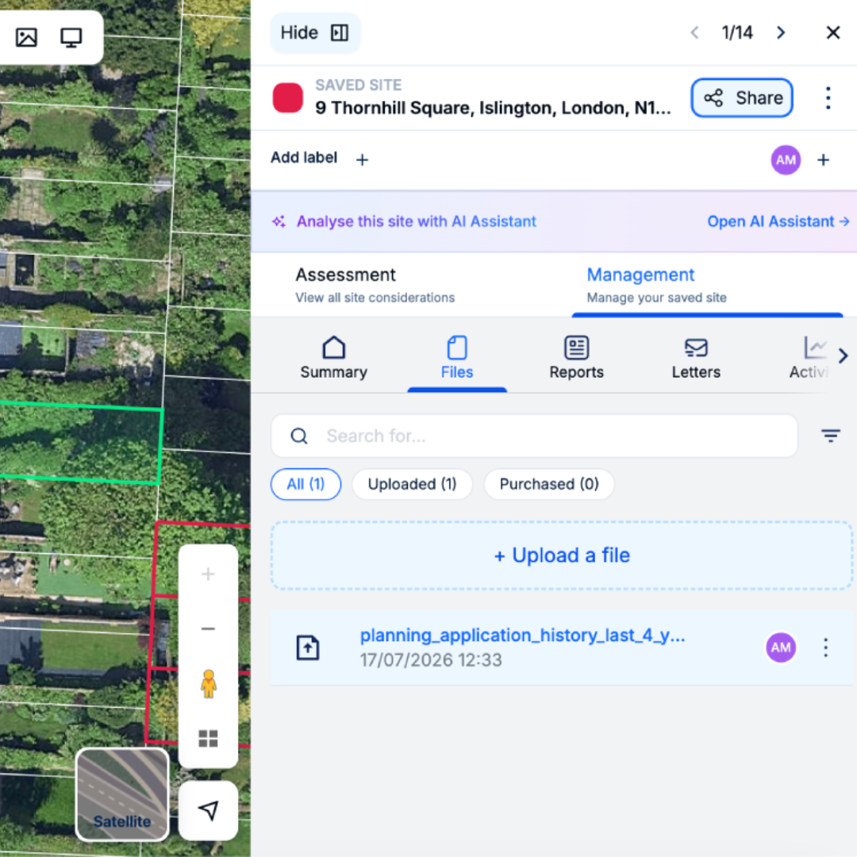This screenshot has height=857, width=857.
Task: Click the image export icon
Action: pos(26,37)
